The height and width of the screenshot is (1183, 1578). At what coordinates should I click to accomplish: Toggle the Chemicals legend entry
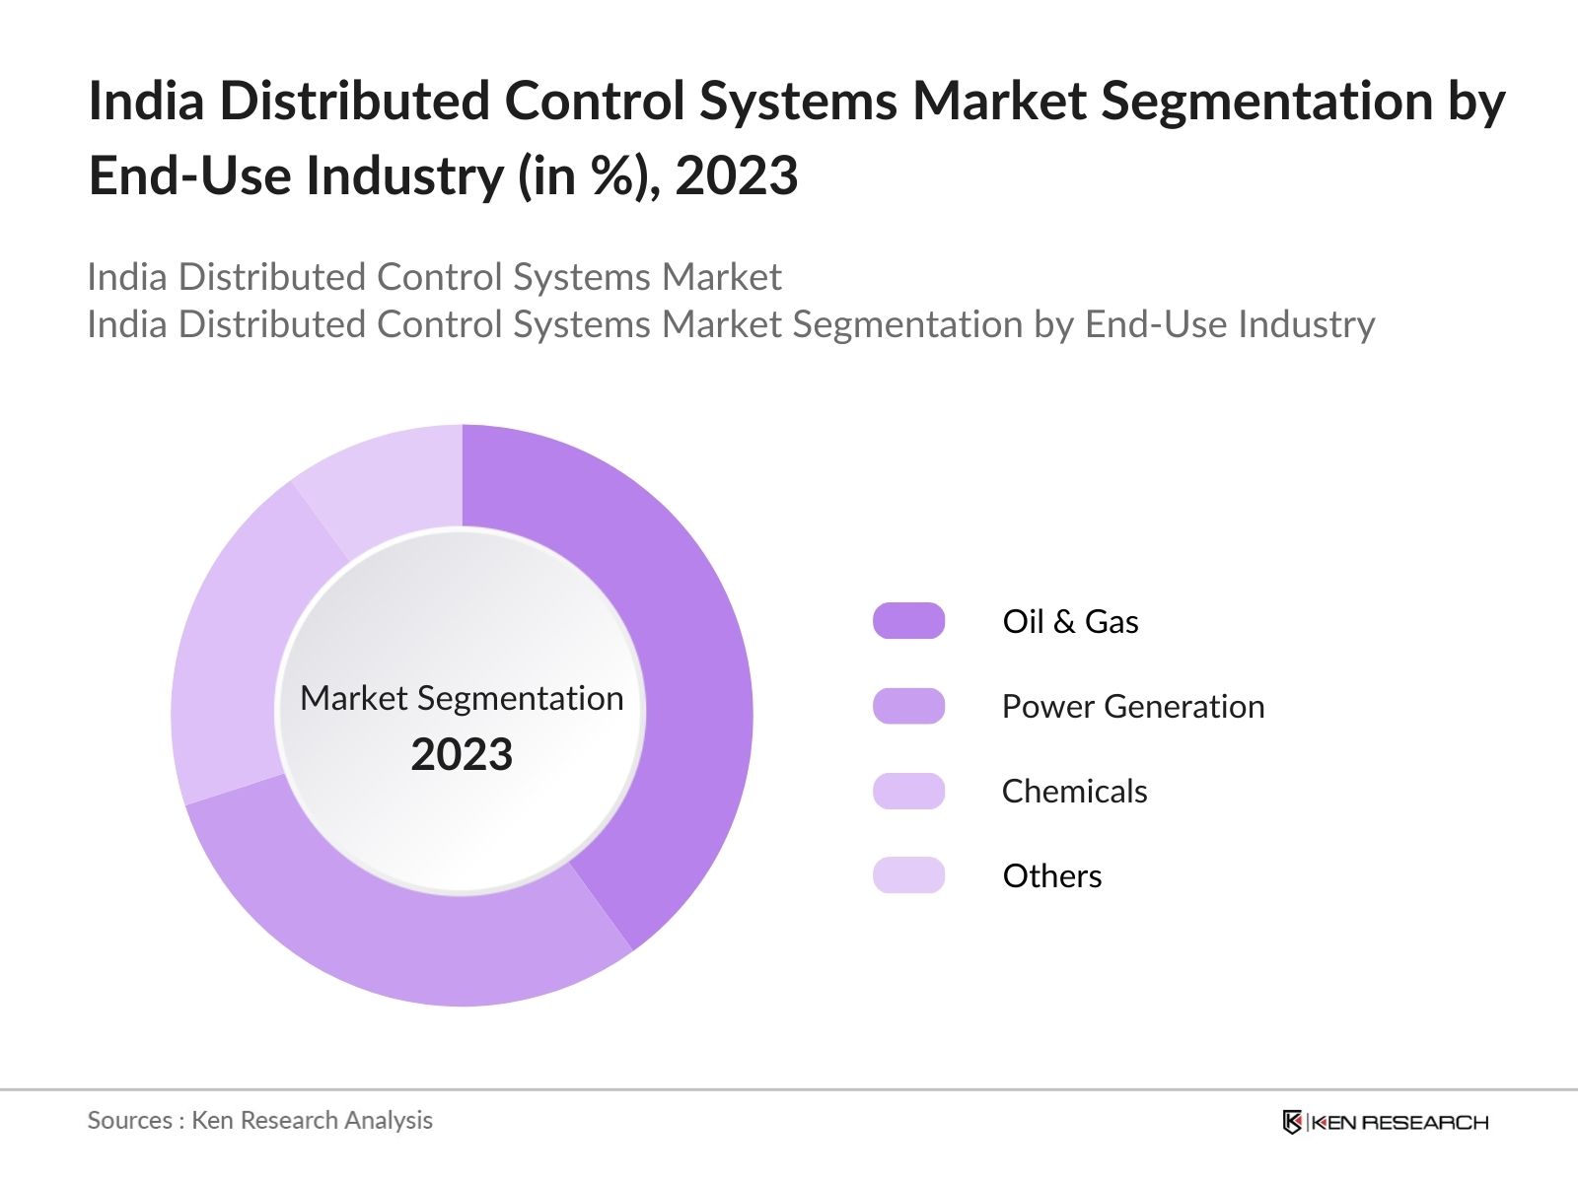[1074, 791]
